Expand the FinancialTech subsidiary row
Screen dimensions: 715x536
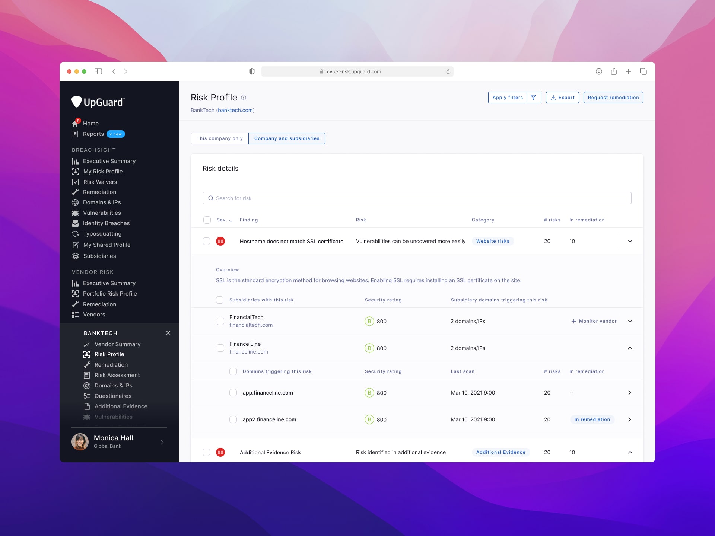[x=630, y=321]
